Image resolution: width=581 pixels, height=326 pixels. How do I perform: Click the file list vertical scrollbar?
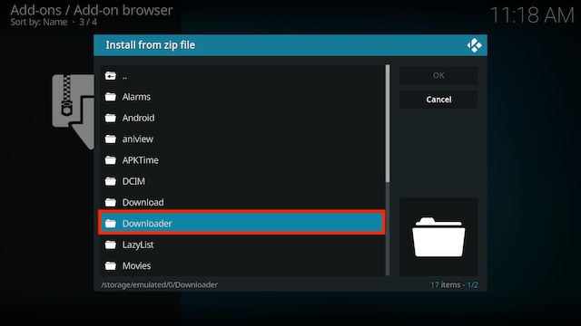[388, 170]
